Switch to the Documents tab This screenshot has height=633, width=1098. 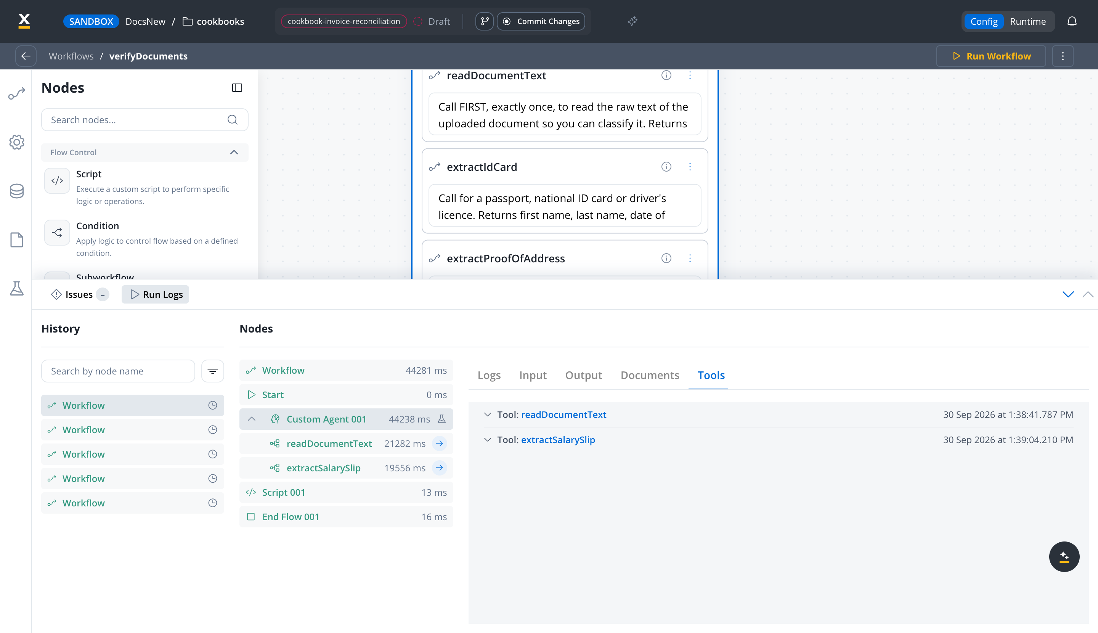pyautogui.click(x=649, y=375)
